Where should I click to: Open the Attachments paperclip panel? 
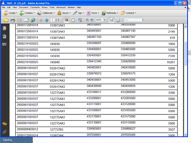[5, 132]
